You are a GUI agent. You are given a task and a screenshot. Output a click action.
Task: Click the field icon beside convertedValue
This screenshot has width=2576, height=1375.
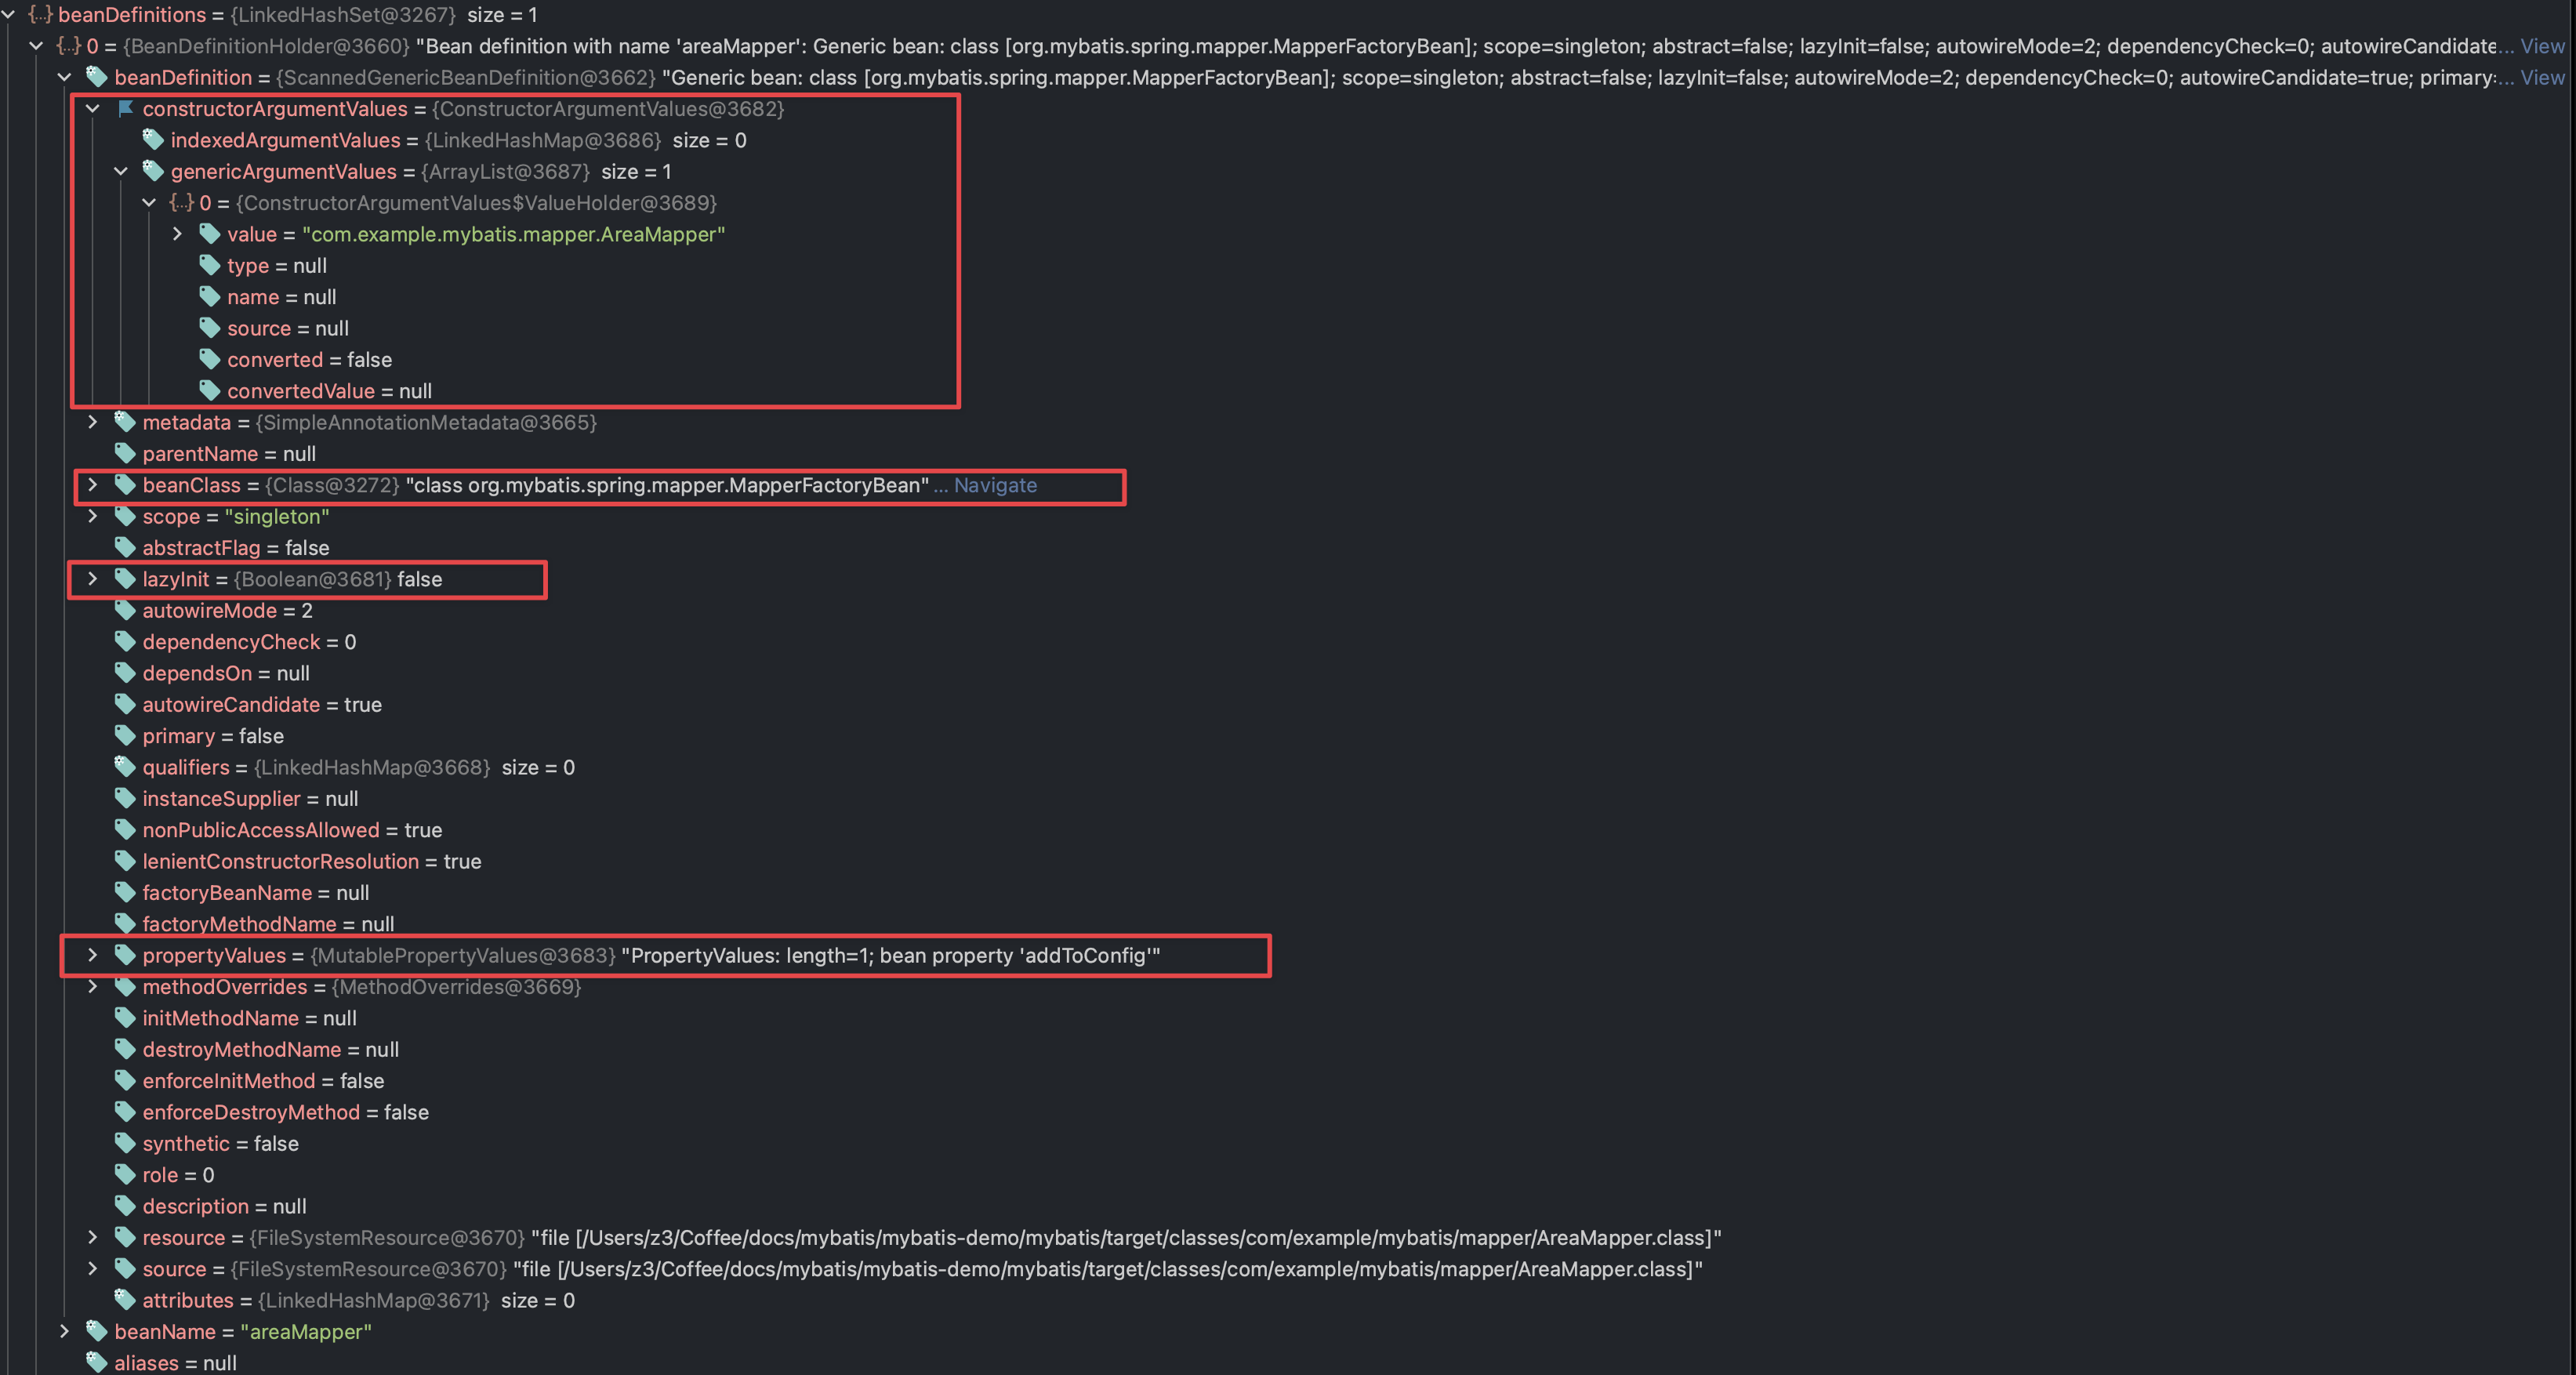210,390
